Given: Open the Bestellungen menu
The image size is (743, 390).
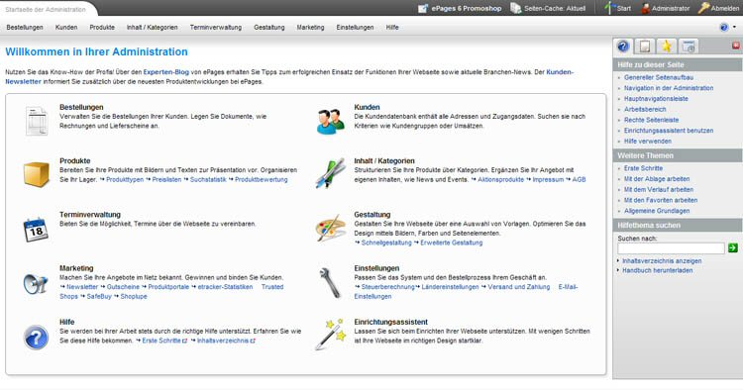Looking at the screenshot, I should coord(25,28).
